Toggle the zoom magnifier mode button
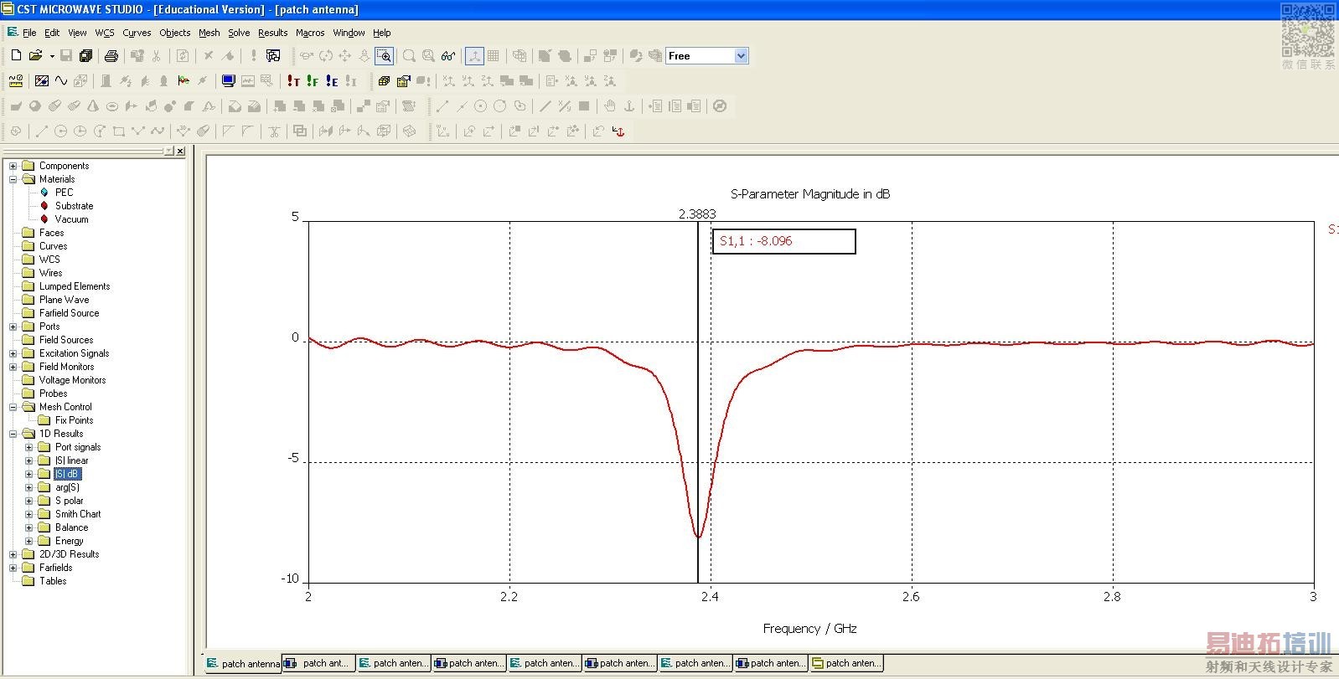This screenshot has width=1339, height=679. click(384, 56)
